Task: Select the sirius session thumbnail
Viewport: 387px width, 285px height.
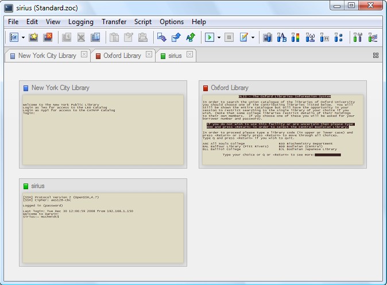Action: [103, 222]
